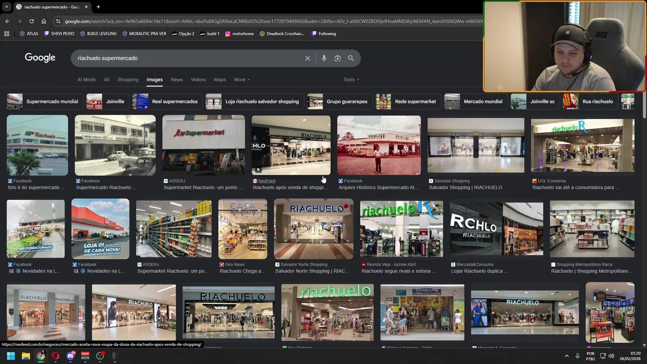Open the tab search dropdown arrow
647x364 pixels.
tap(7, 7)
